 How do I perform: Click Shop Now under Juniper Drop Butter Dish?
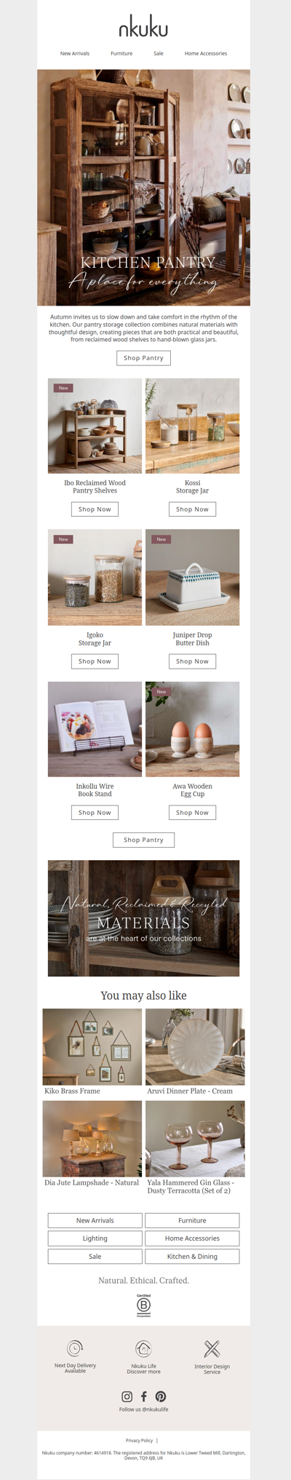pos(192,661)
